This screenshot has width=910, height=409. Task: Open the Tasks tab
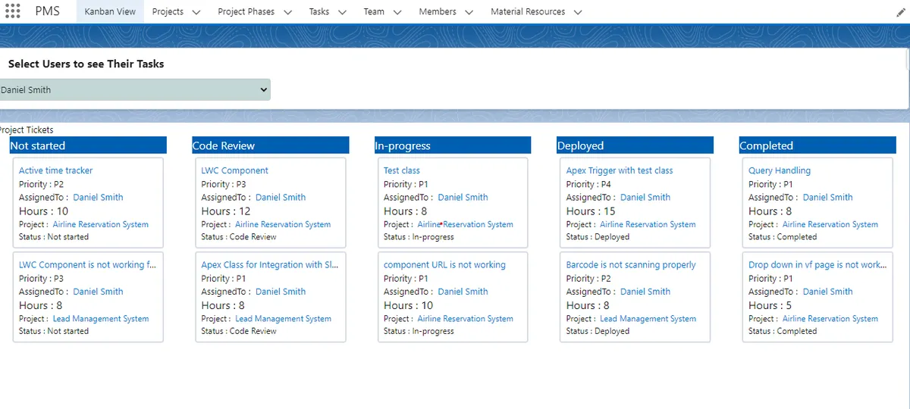(x=319, y=12)
